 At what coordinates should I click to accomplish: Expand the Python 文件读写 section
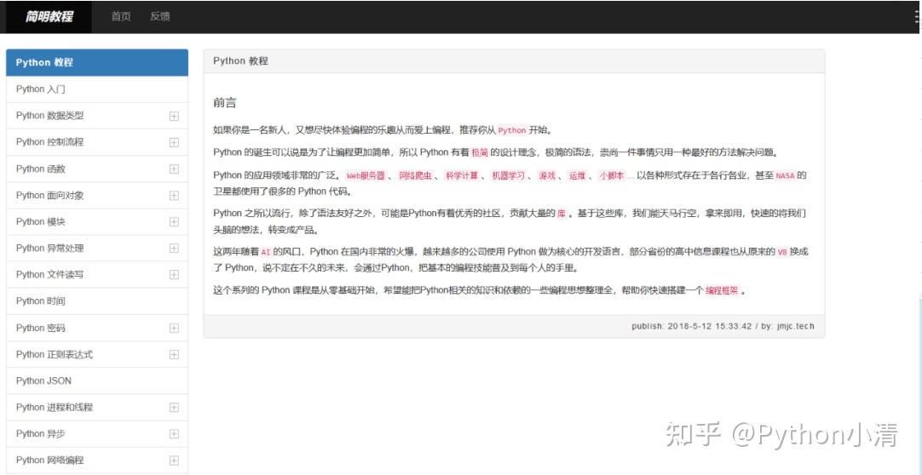(174, 275)
